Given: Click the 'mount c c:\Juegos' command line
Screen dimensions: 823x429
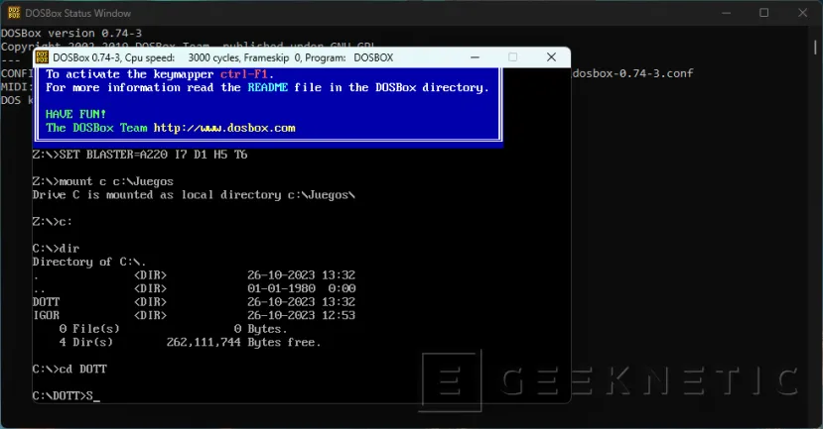Looking at the screenshot, I should (103, 181).
